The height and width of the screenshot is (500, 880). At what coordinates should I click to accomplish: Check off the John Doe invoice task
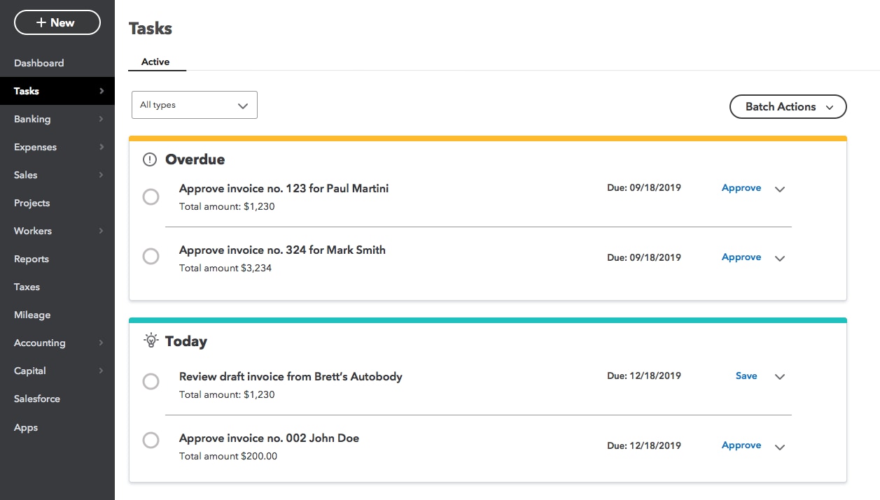pos(151,441)
